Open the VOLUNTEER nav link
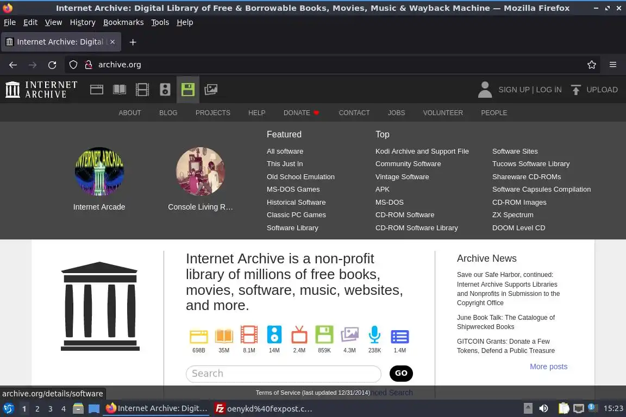626x417 pixels. tap(443, 113)
